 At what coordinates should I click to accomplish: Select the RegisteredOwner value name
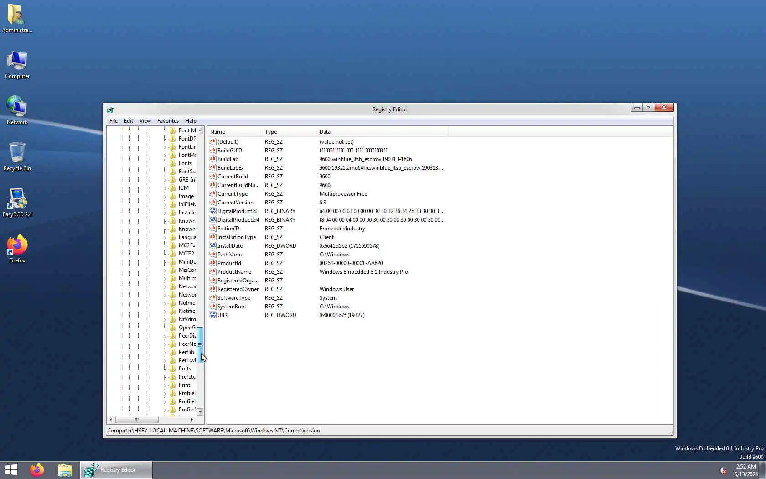(x=238, y=289)
